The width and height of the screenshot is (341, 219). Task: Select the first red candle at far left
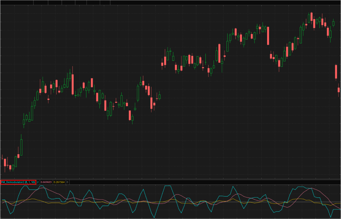pos(5,162)
